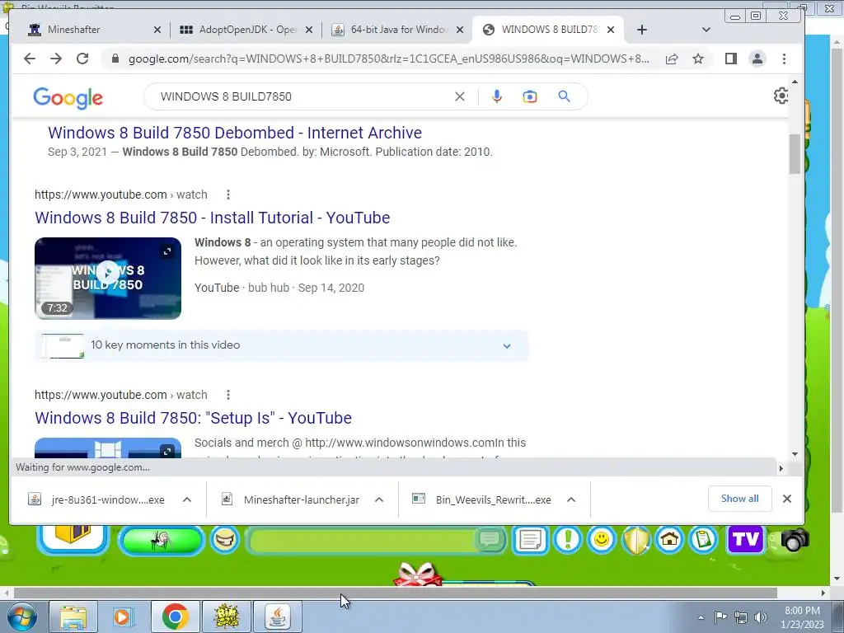Close the 64-bit Java tab
This screenshot has height=633, width=844.
tap(460, 30)
